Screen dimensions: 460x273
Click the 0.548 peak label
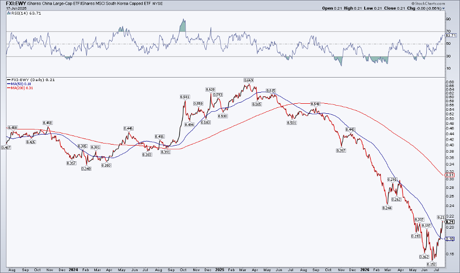pos(315,104)
